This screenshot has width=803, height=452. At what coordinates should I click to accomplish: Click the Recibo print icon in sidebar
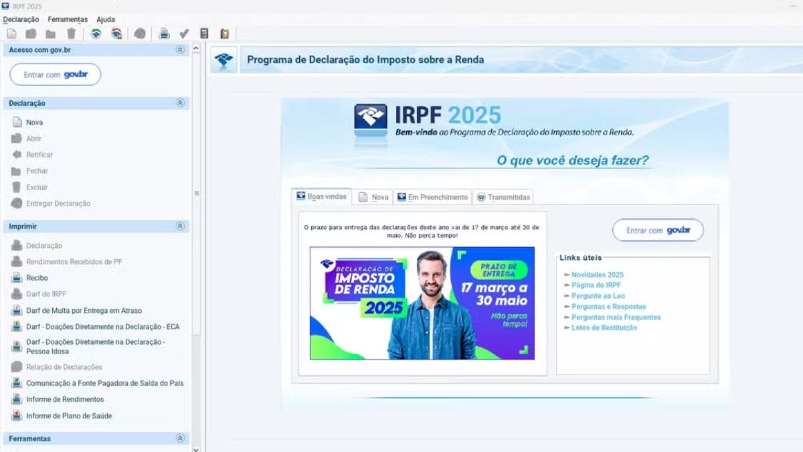coord(17,278)
